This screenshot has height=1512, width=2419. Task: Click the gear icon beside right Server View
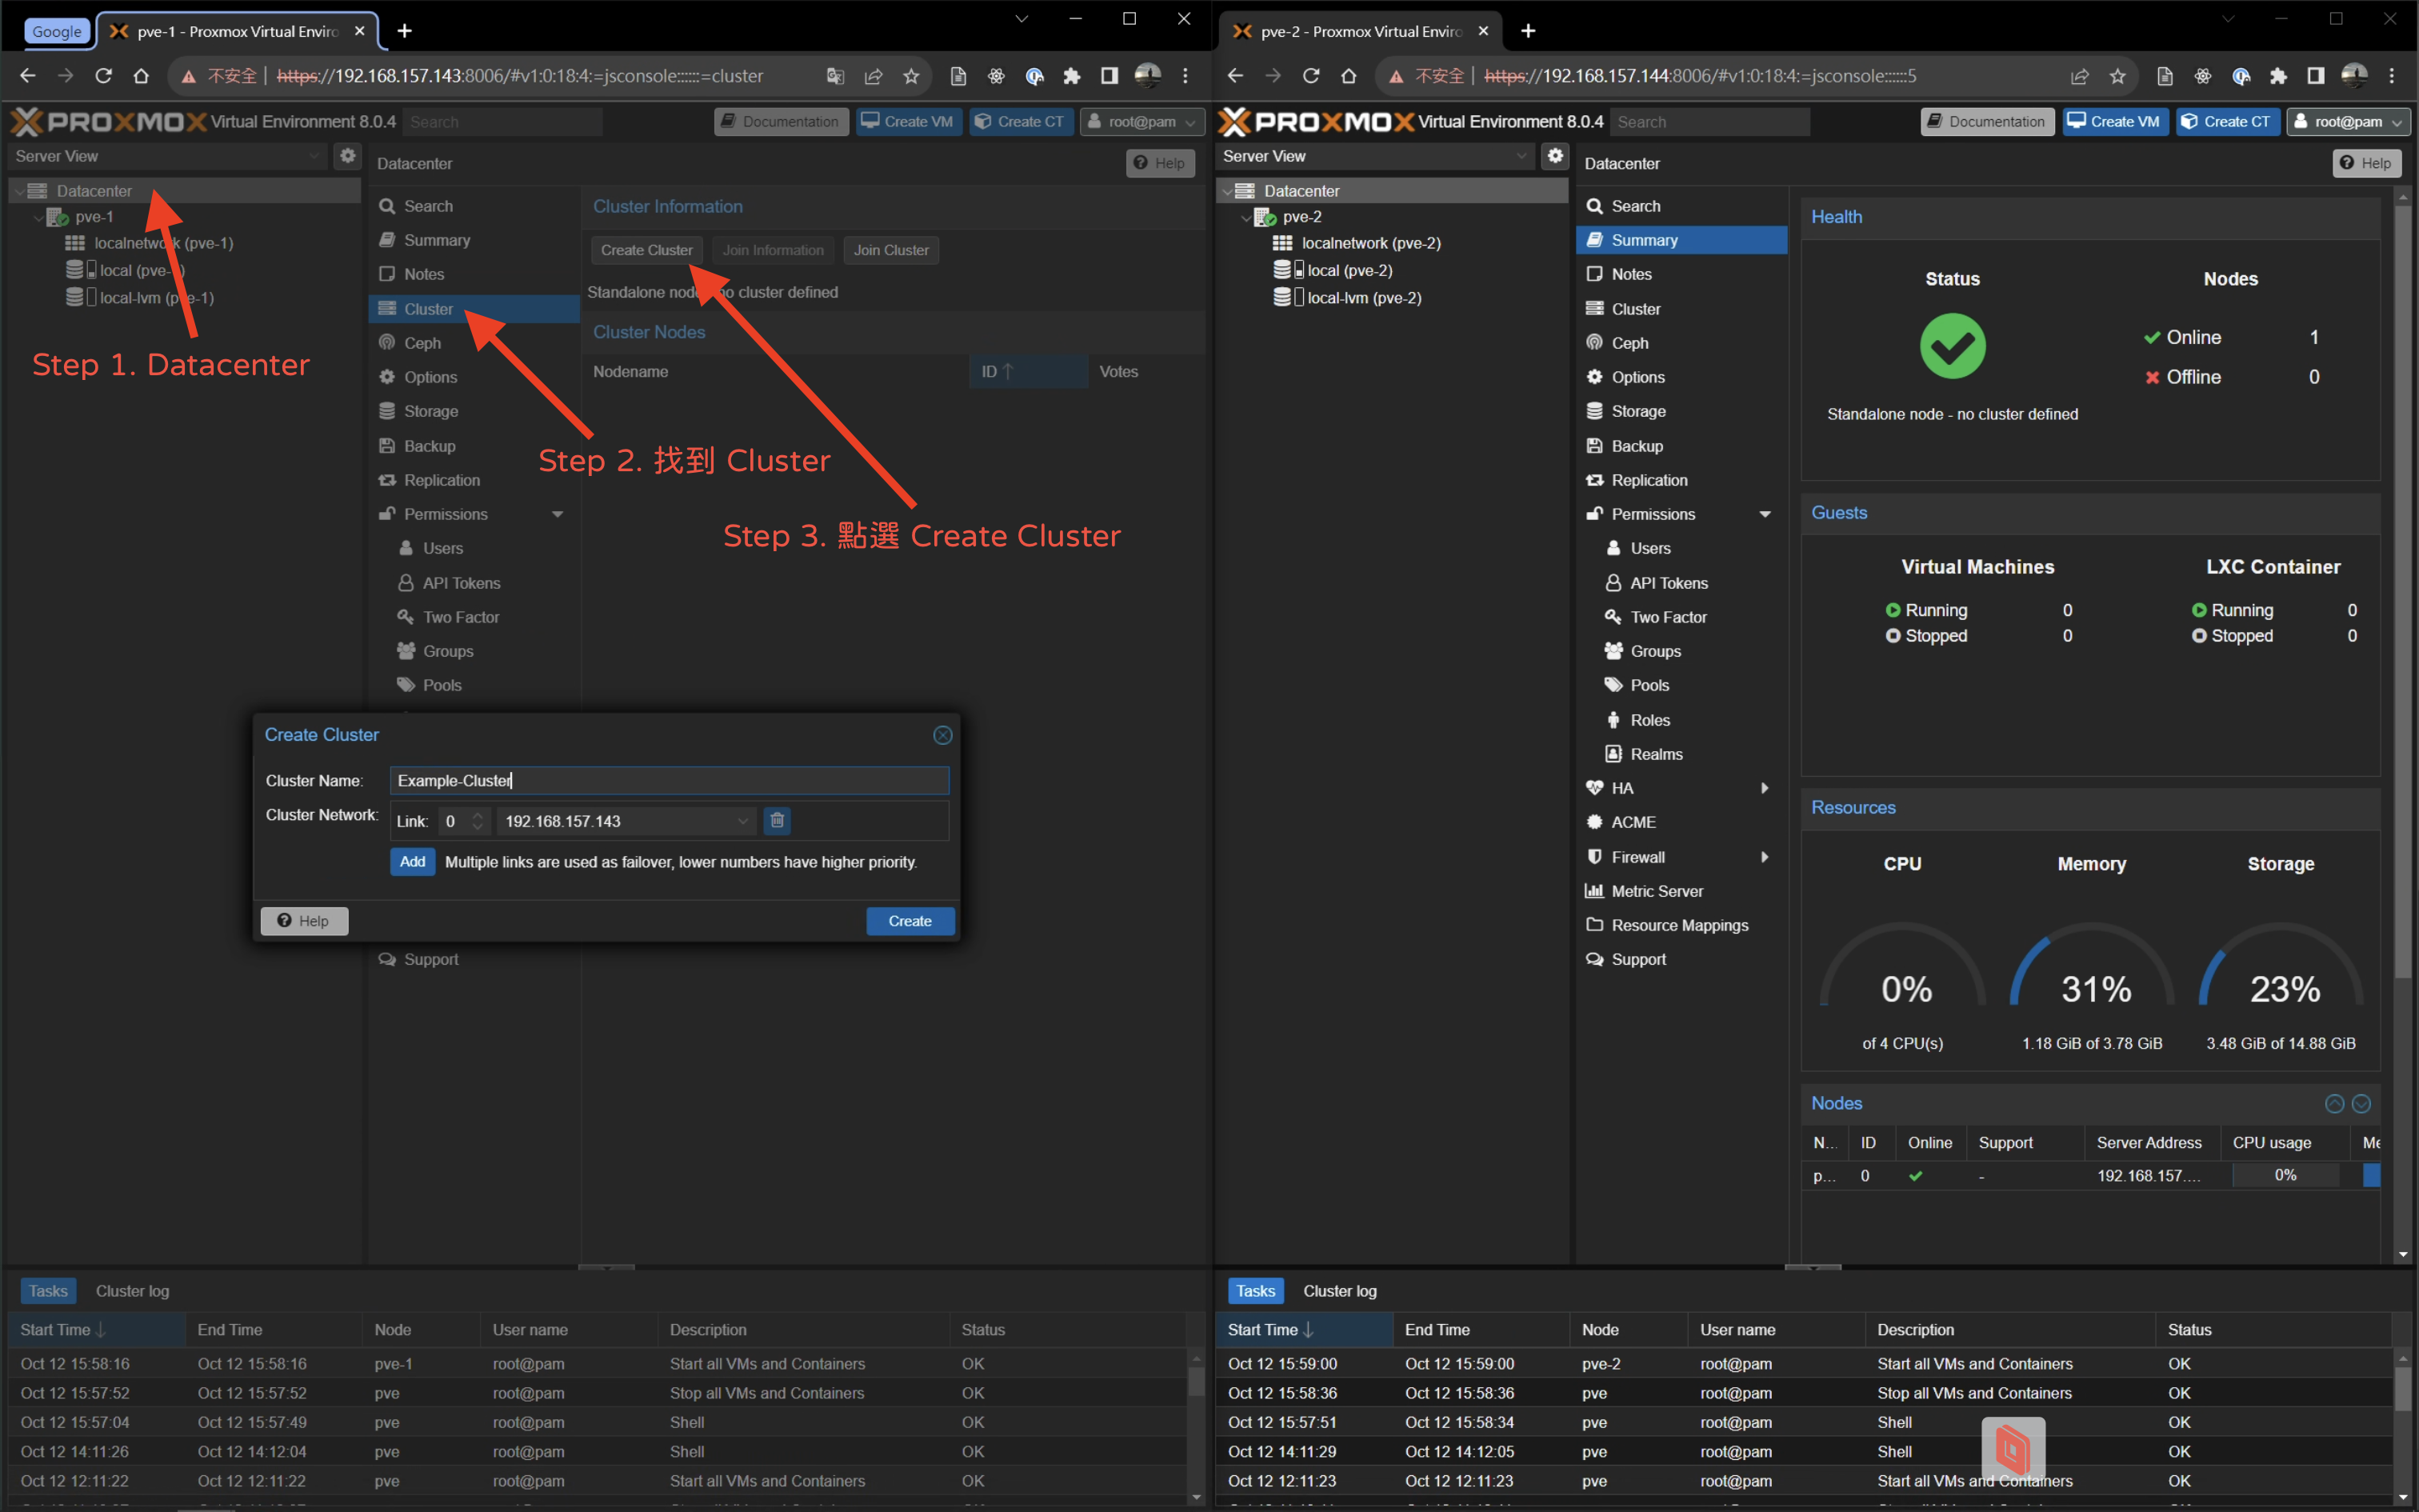point(1554,156)
